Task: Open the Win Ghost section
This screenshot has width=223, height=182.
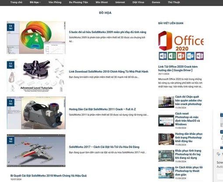Action: coord(101,2)
